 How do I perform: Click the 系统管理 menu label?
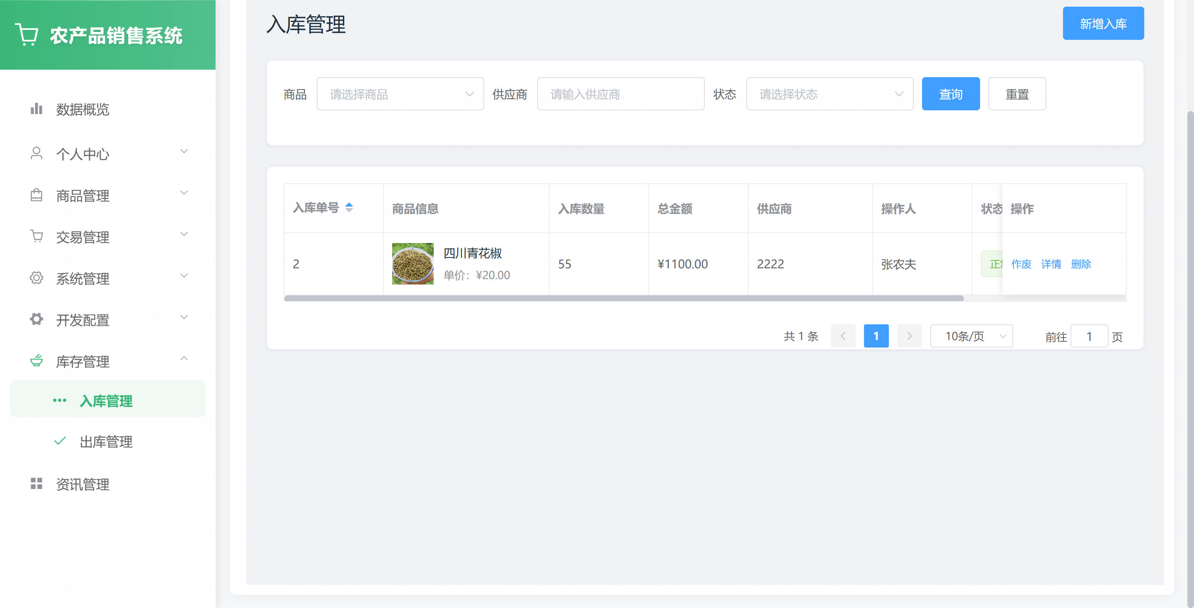click(x=83, y=279)
